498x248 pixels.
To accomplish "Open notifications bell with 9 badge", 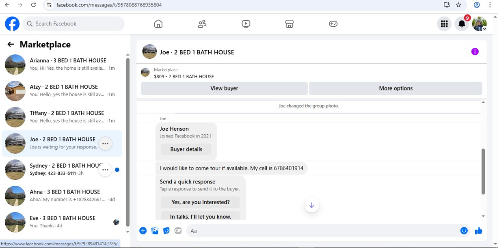I will tap(462, 24).
